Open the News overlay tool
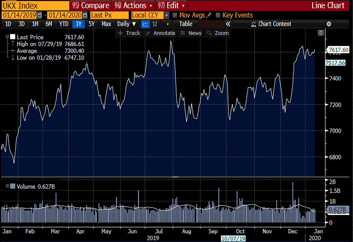Viewport: 353px width, 242px height. pyautogui.click(x=191, y=33)
